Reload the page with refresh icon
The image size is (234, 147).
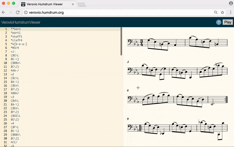point(18,12)
